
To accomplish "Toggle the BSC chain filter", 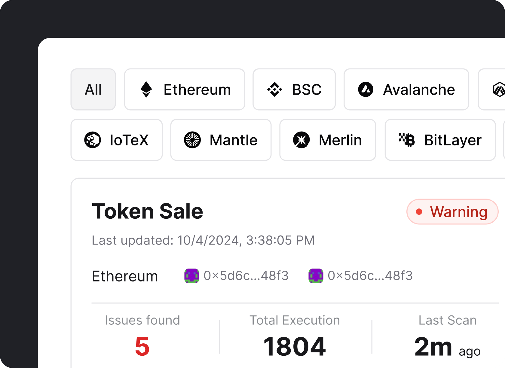I will pos(294,89).
